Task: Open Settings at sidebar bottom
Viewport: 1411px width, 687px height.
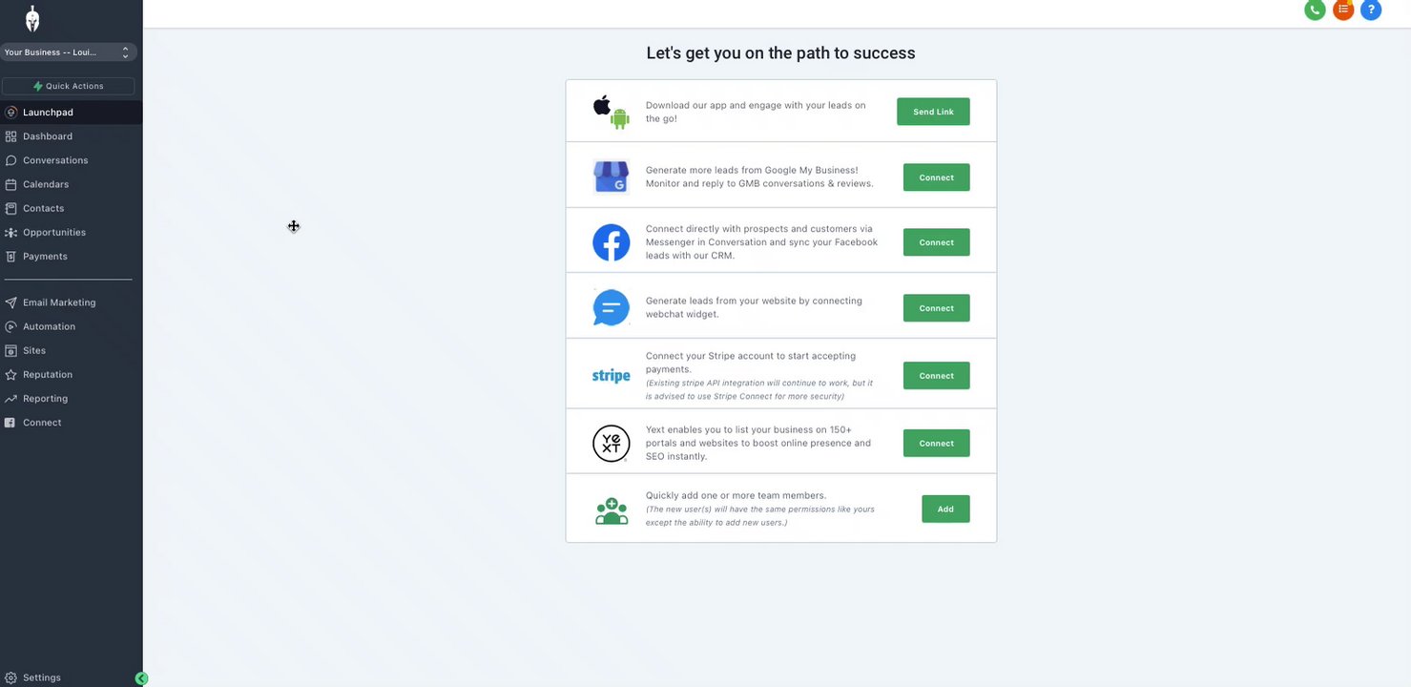Action: pos(42,677)
